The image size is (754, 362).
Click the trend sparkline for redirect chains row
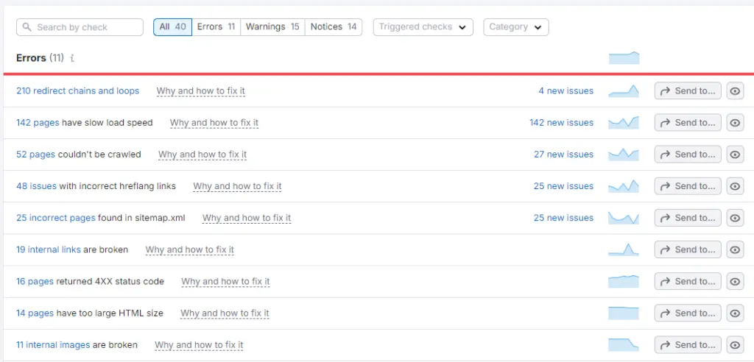(624, 91)
